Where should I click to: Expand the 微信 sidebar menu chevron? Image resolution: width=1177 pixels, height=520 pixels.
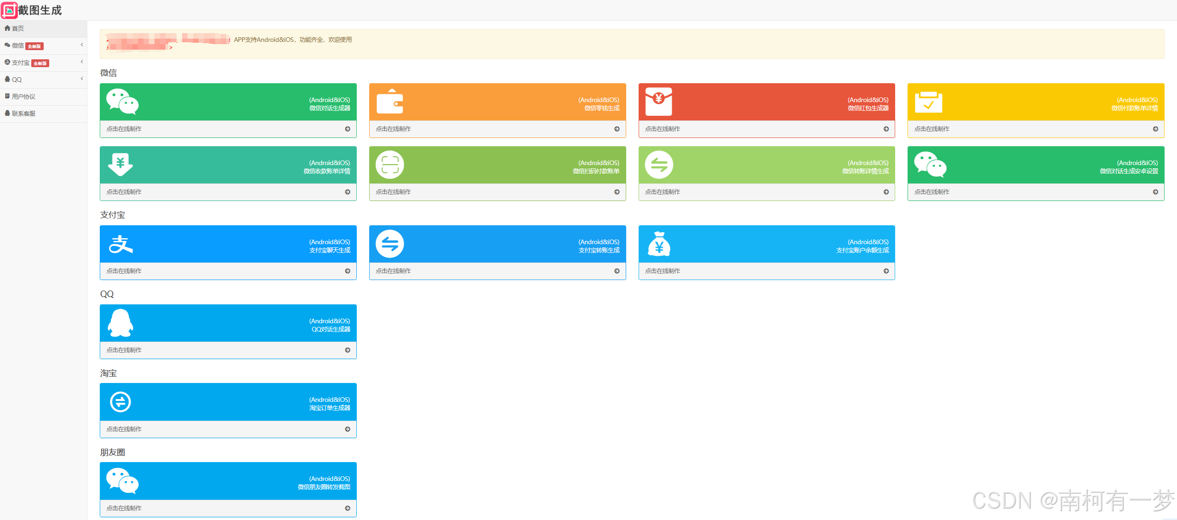pyautogui.click(x=82, y=45)
